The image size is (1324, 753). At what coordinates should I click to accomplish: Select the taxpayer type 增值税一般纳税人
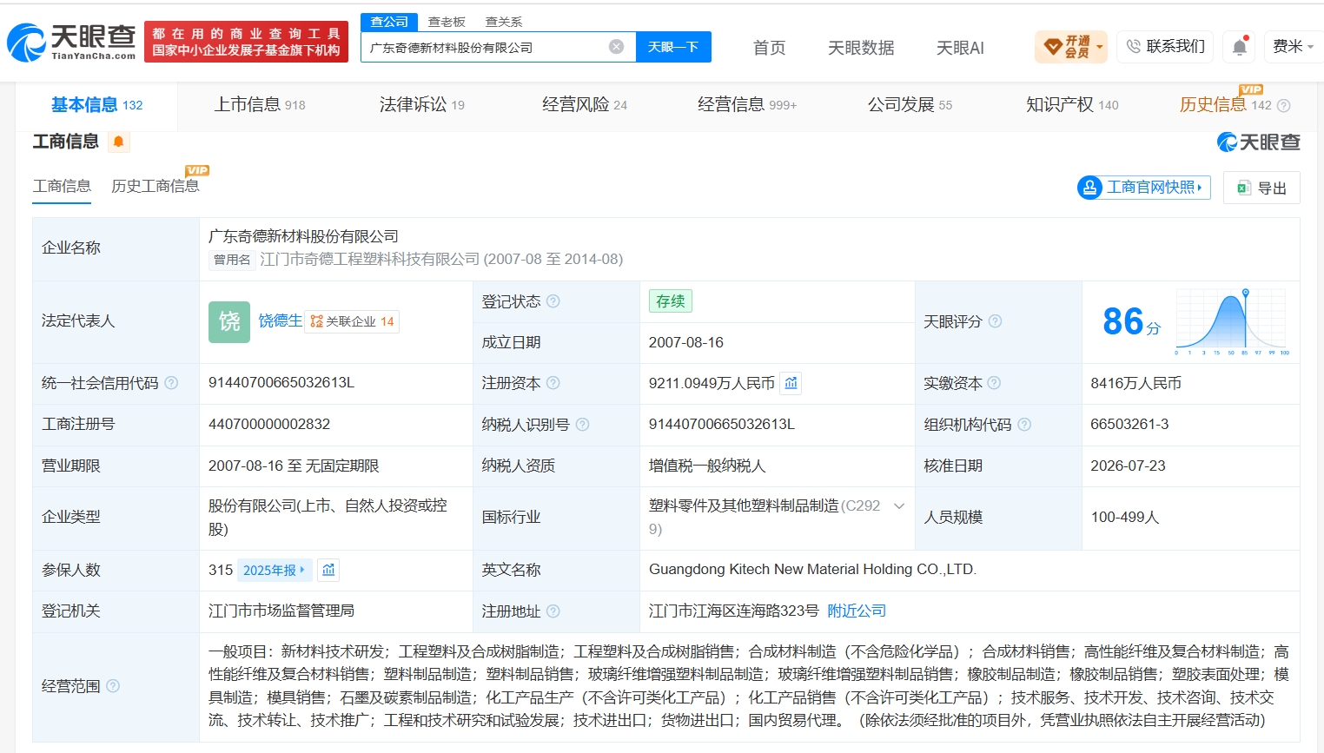[x=707, y=466]
